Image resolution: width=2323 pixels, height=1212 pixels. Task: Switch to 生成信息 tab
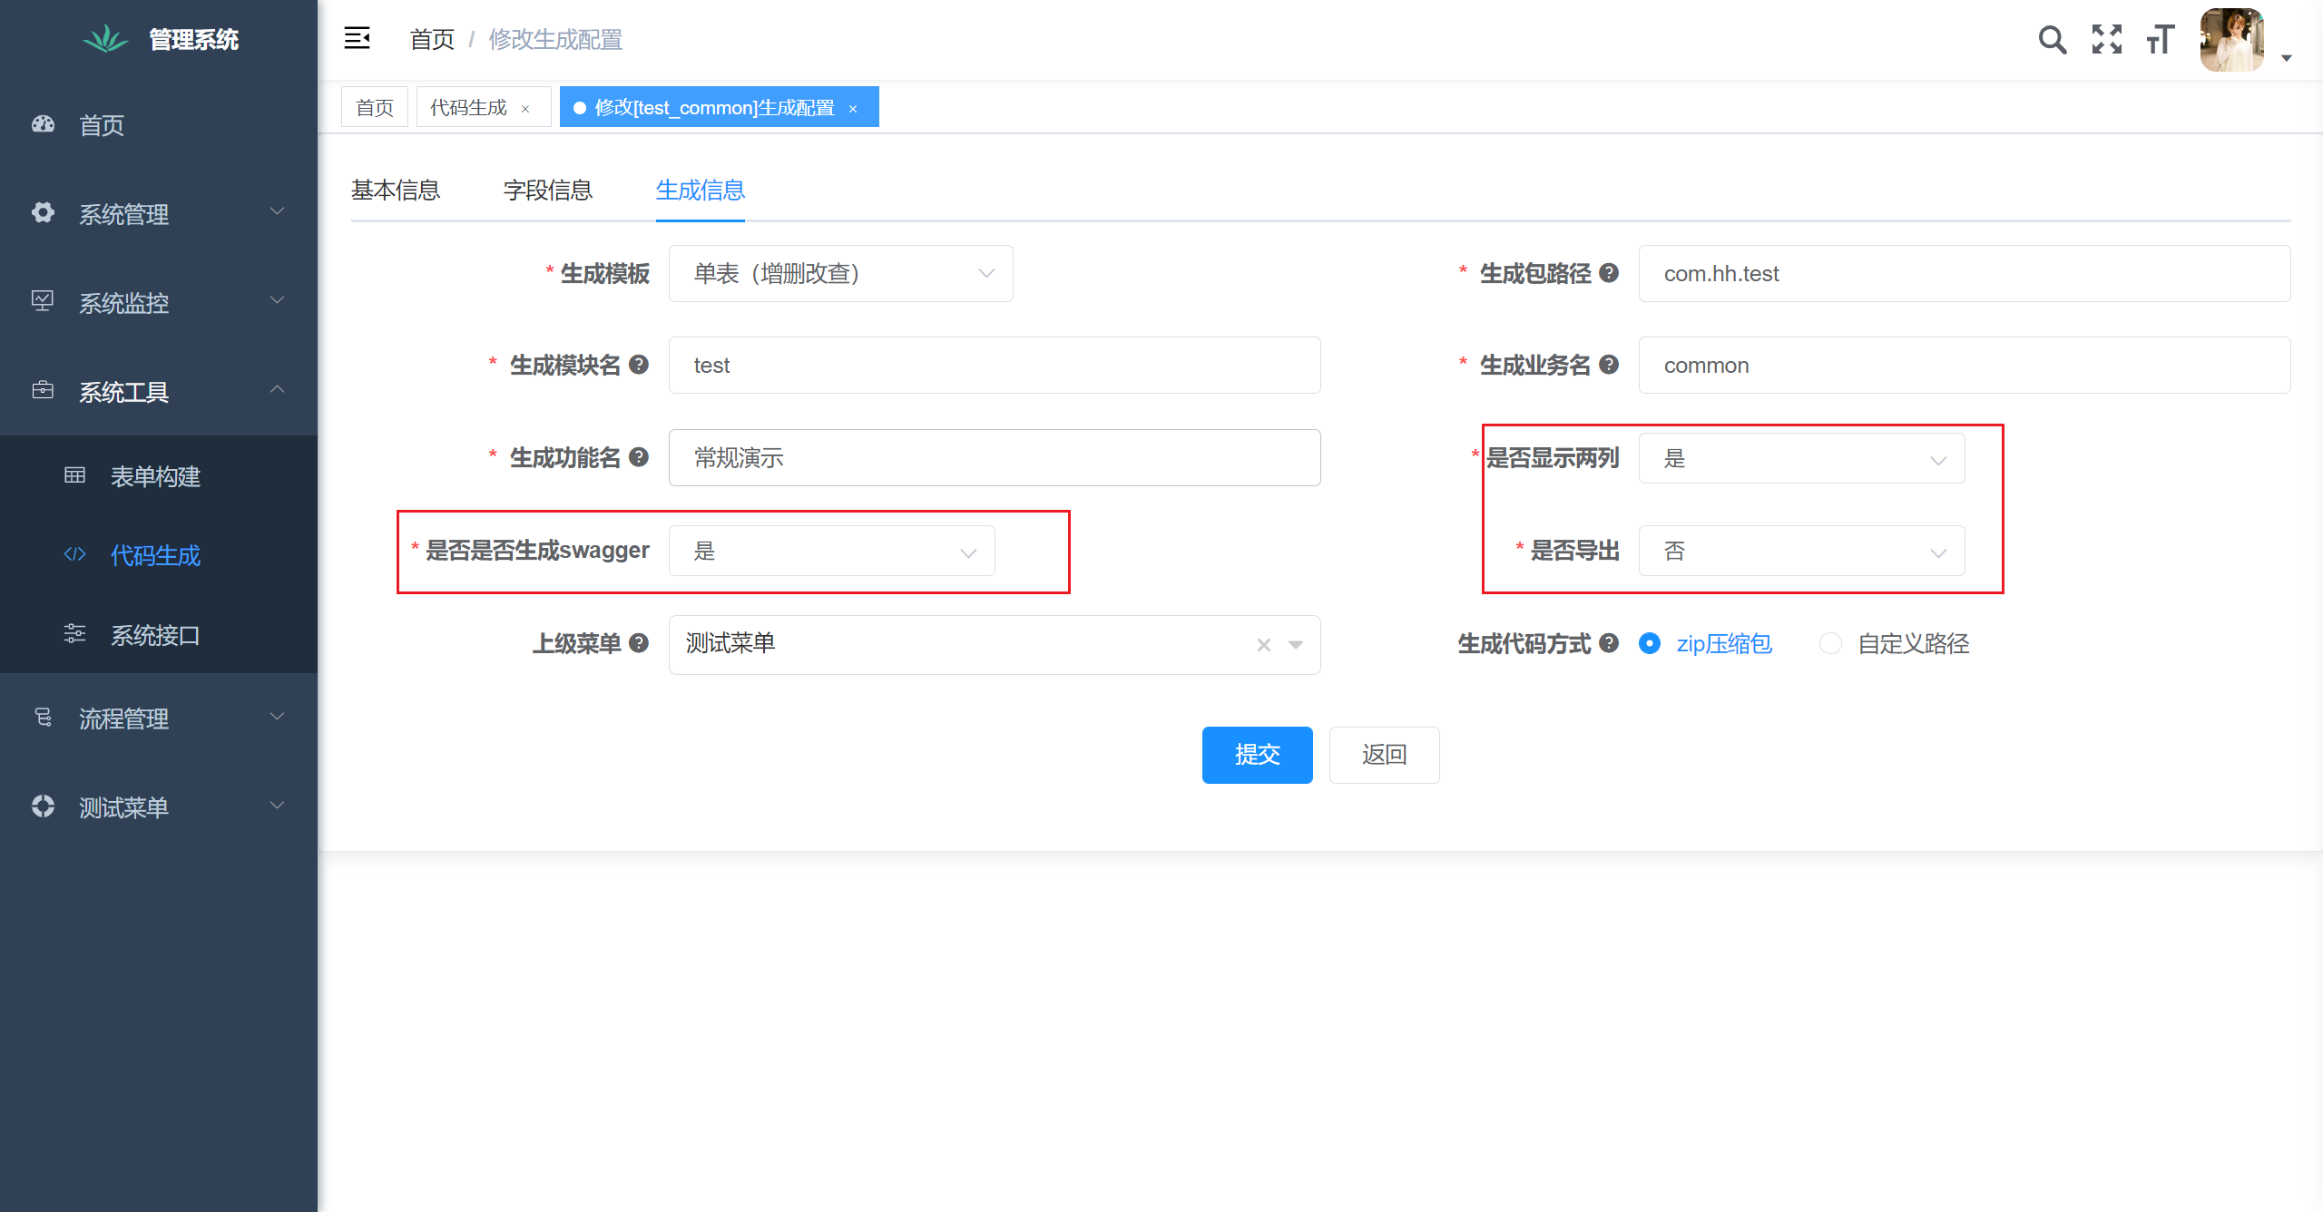[x=701, y=190]
